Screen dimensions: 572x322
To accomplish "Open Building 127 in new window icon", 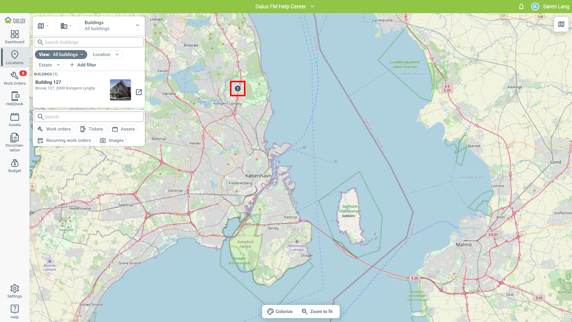I will point(139,92).
